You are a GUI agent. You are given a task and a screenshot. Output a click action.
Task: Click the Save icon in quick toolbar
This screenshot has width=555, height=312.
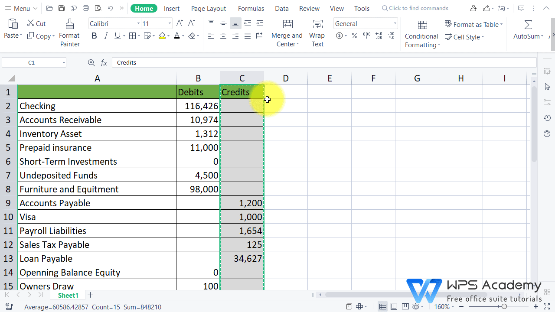coord(62,8)
